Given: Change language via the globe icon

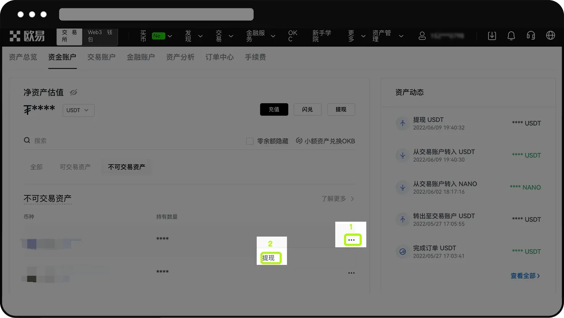Looking at the screenshot, I should pos(551,36).
